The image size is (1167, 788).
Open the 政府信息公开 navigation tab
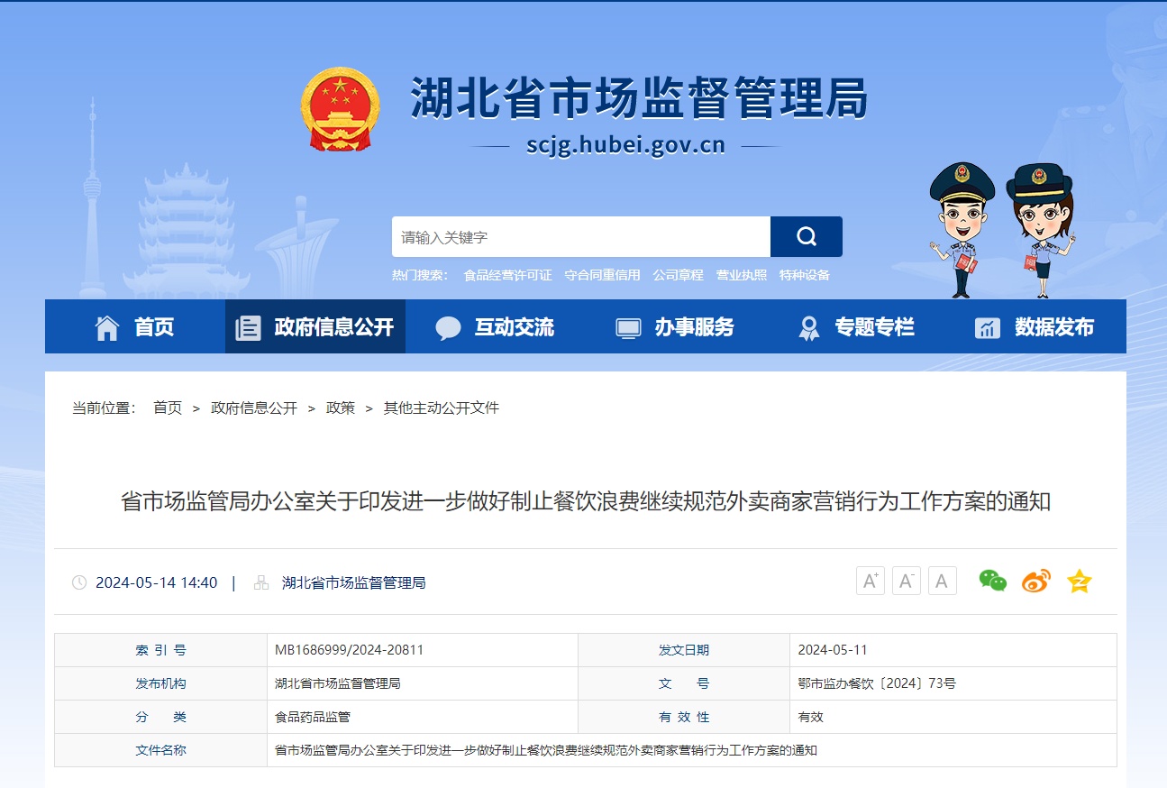click(x=315, y=327)
